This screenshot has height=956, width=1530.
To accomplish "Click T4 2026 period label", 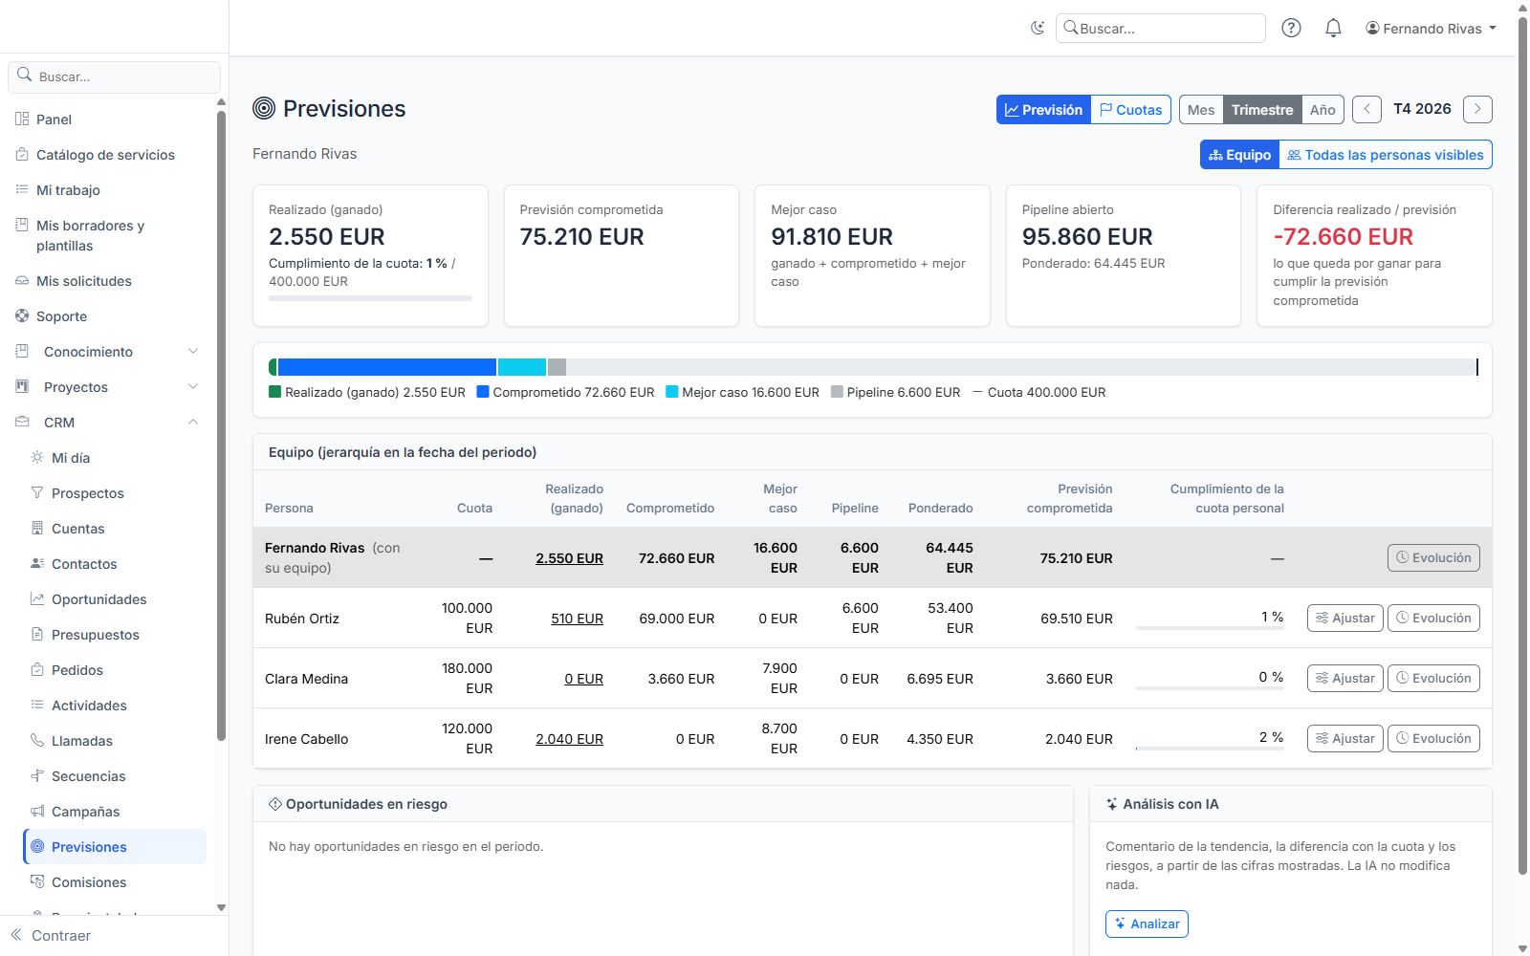I will 1422,109.
